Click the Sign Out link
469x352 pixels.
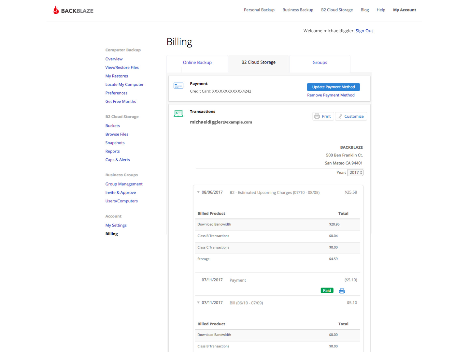coord(364,31)
